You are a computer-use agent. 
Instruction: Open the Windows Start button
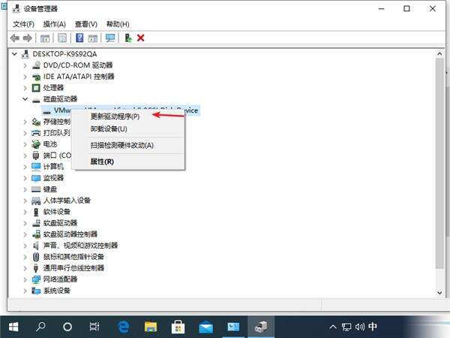(13, 327)
